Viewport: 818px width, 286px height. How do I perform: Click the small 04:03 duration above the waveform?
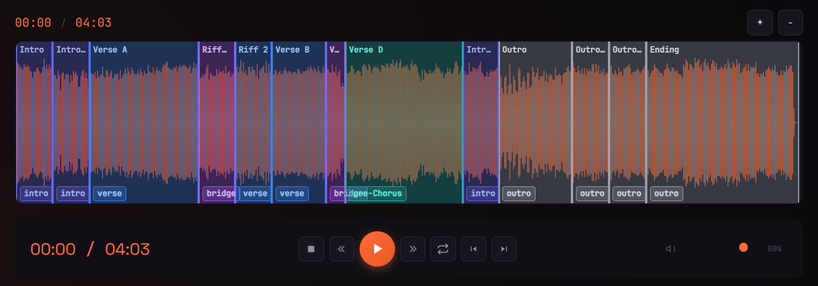coord(94,23)
